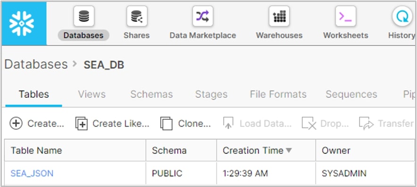This screenshot has height=187, width=417.
Task: Switch to the Views tab
Action: (92, 94)
